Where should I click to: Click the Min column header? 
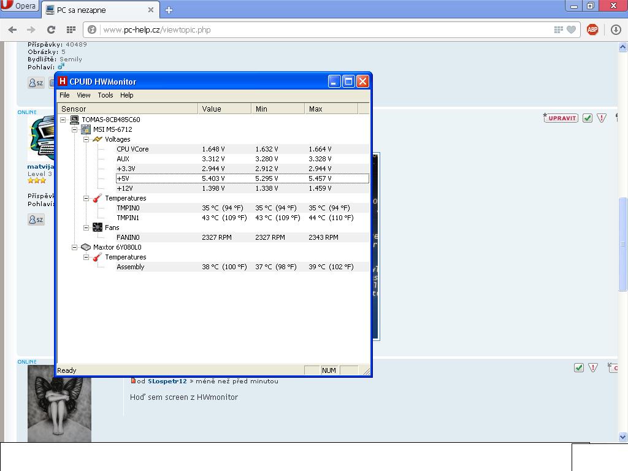click(x=278, y=109)
